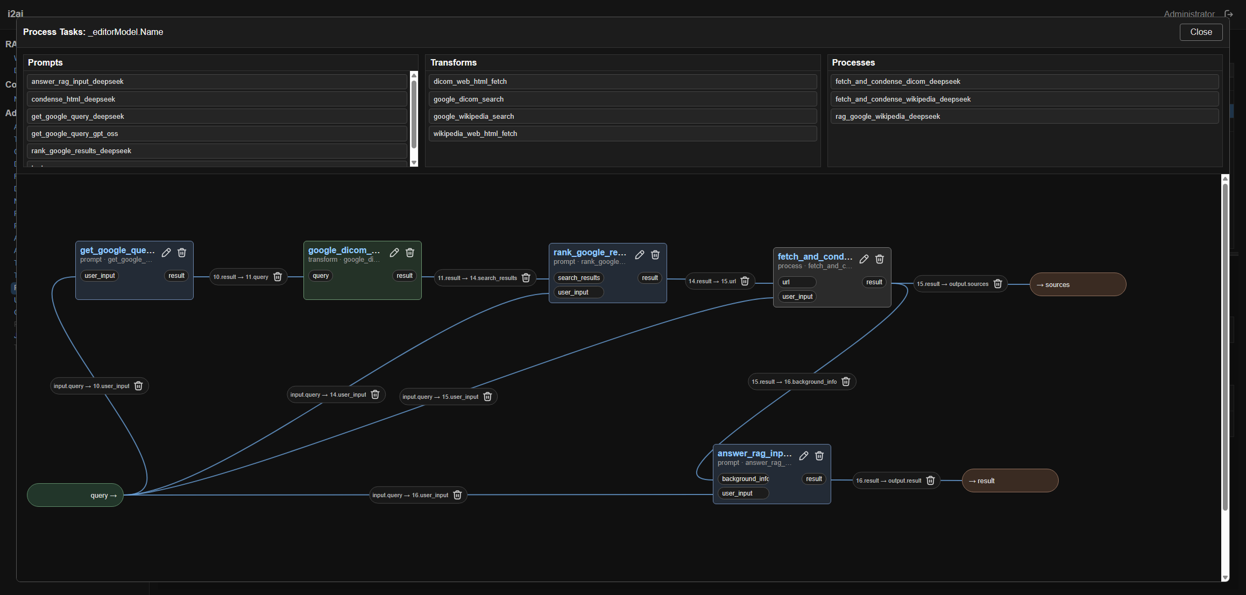This screenshot has width=1246, height=595.
Task: Remove the 14.result → 15.url connection
Action: 745,281
